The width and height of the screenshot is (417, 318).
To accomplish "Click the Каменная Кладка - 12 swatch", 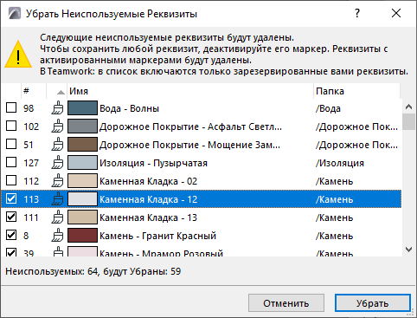I will [x=82, y=199].
